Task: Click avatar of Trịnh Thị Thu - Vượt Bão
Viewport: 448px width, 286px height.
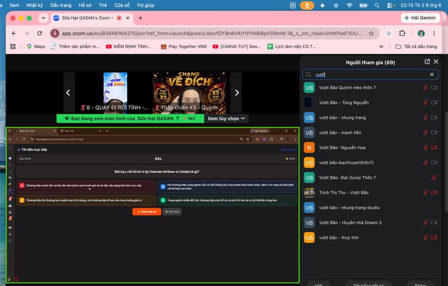Action: (309, 192)
